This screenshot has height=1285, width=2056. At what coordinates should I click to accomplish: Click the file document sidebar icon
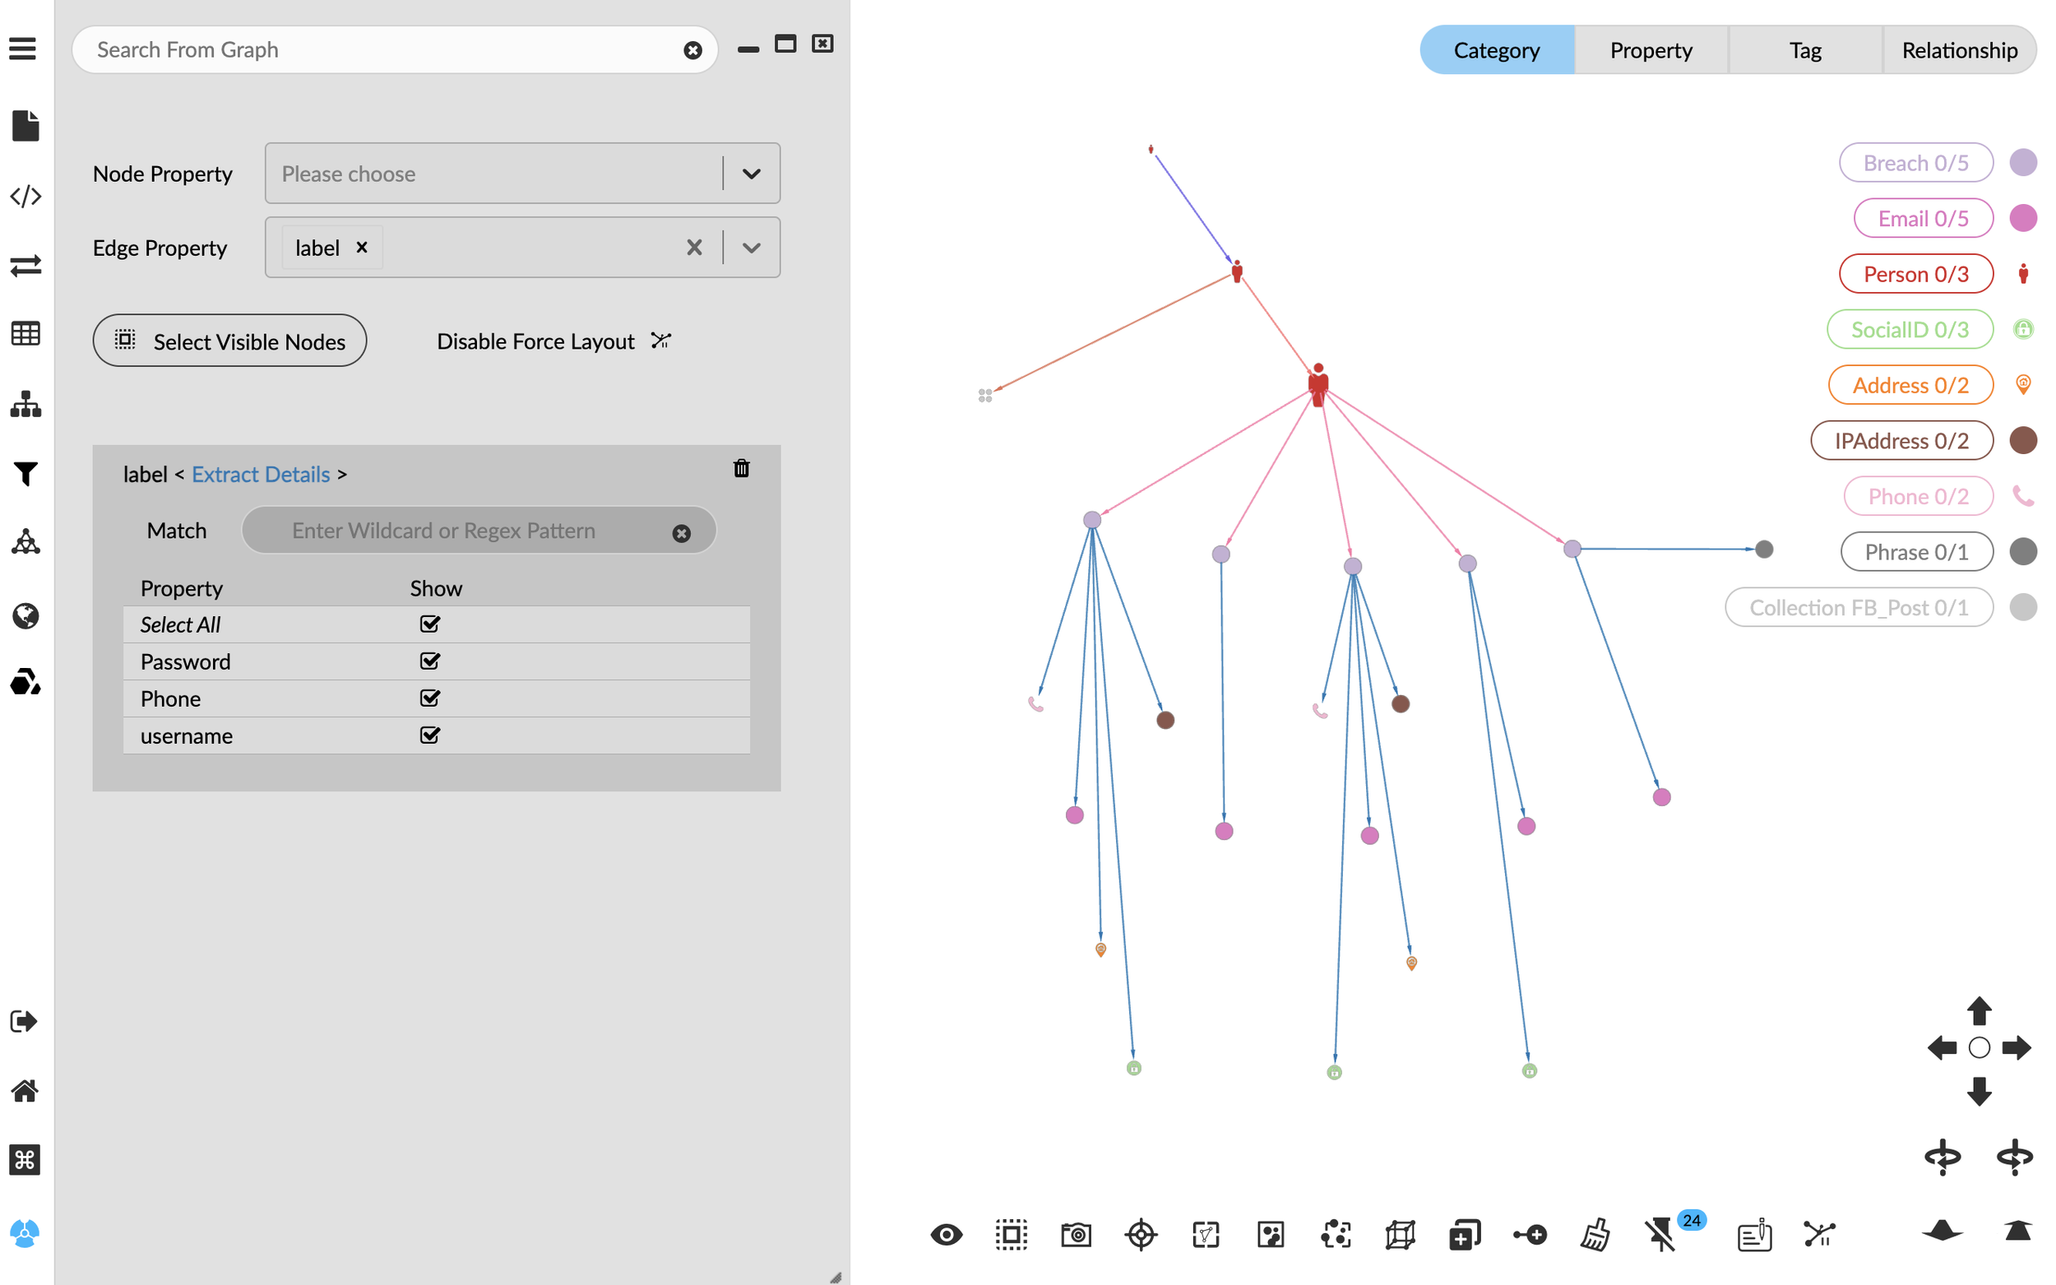point(25,126)
